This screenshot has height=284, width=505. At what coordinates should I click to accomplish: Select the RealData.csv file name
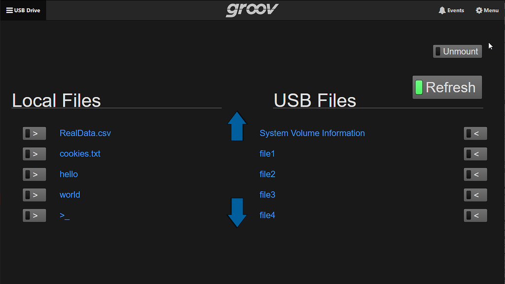(85, 133)
